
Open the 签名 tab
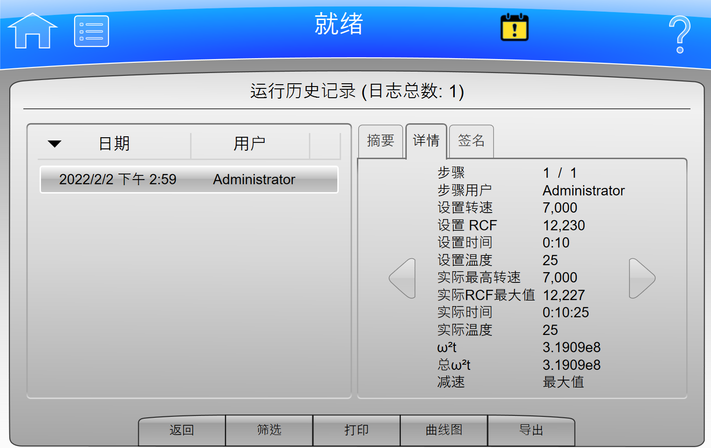tap(472, 141)
